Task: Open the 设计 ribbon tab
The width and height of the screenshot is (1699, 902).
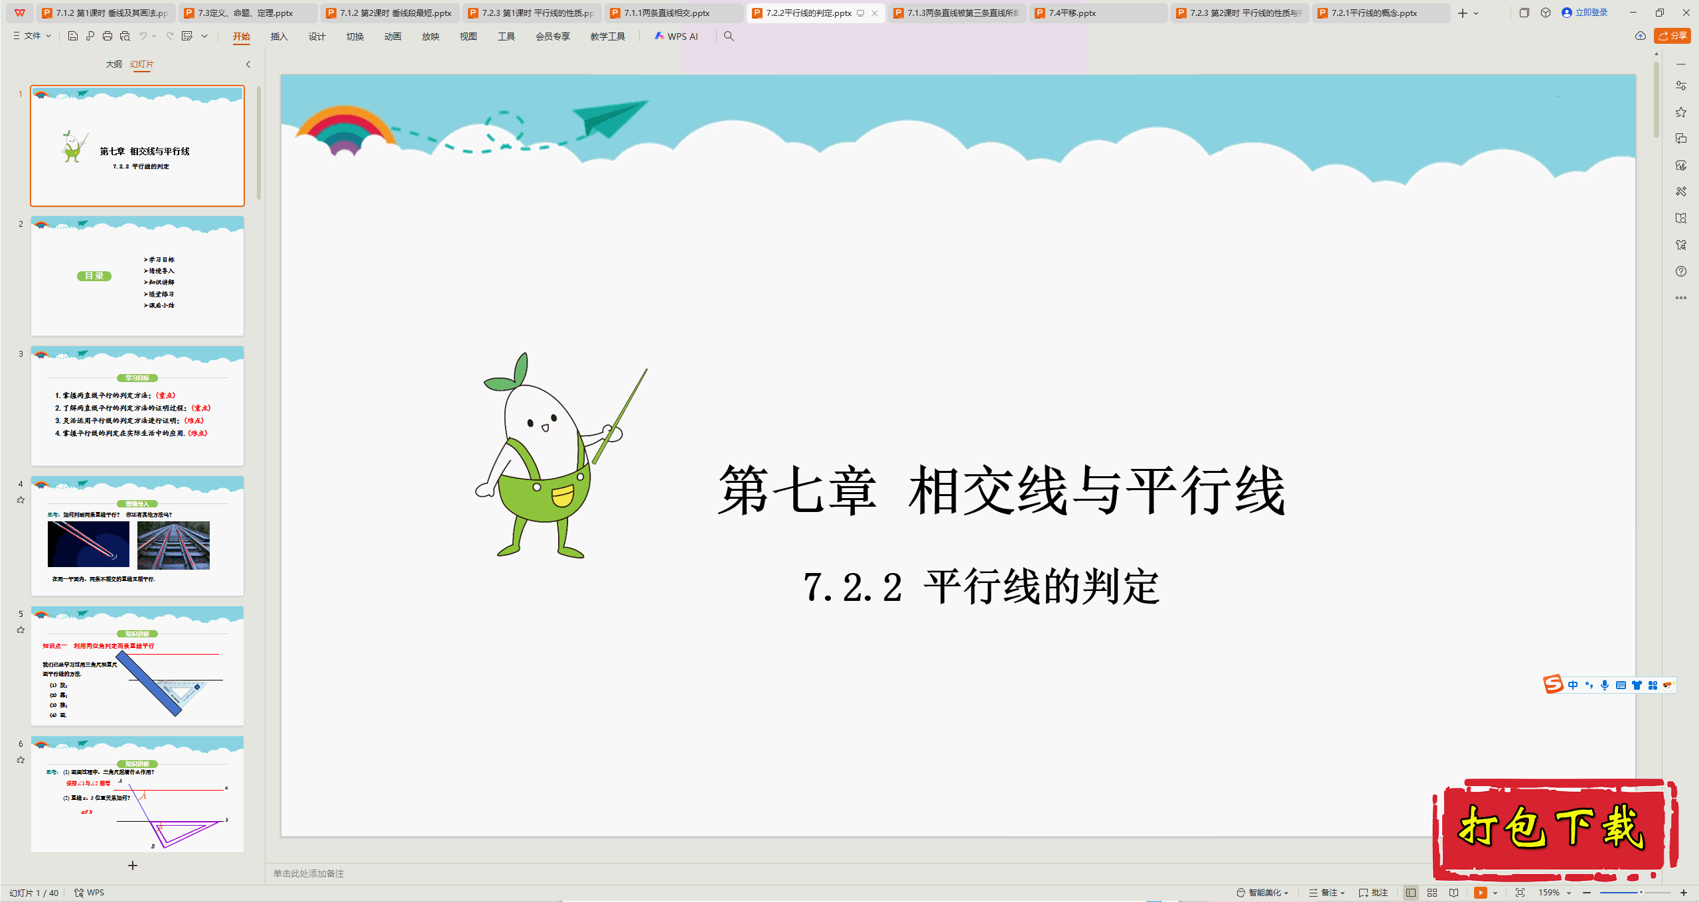Action: coord(317,36)
